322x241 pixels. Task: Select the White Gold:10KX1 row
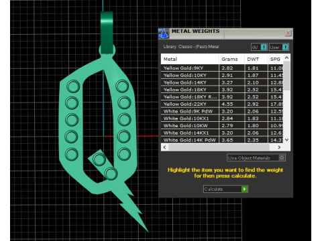pyautogui.click(x=222, y=118)
